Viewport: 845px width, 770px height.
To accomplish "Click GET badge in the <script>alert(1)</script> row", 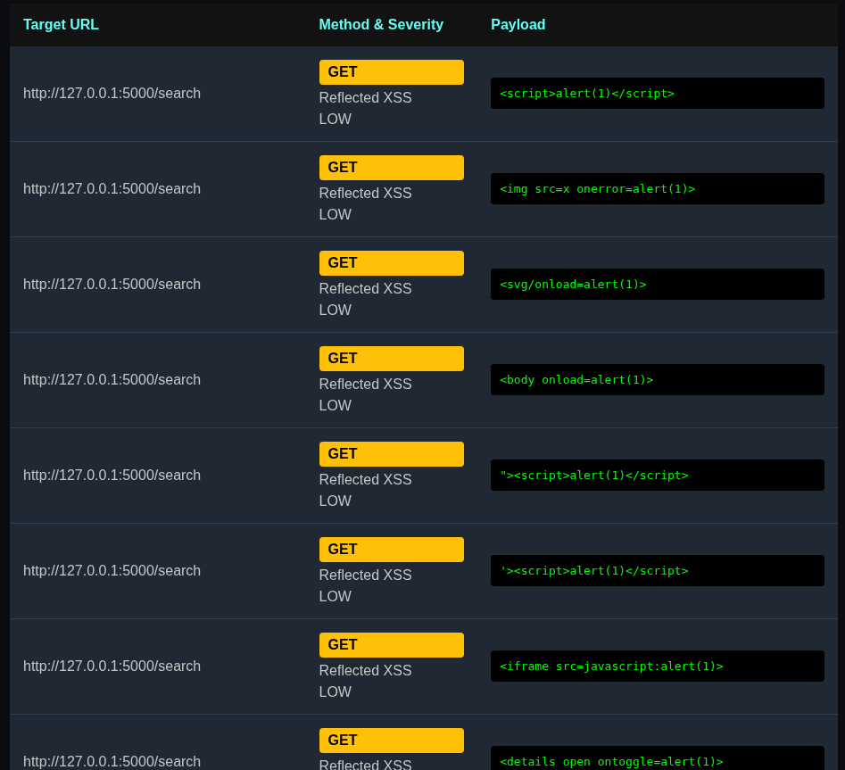I will 391,72.
